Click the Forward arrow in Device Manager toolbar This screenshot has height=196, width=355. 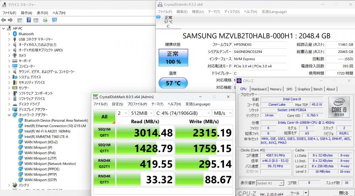(10, 20)
